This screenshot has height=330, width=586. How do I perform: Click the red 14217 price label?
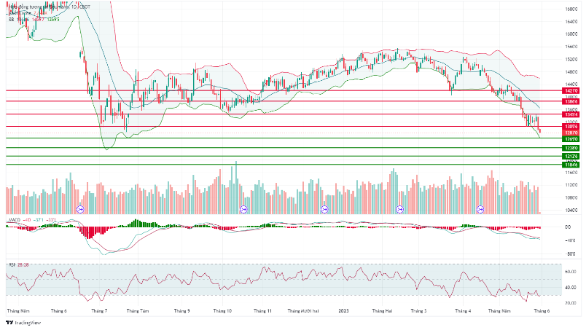[x=571, y=90]
